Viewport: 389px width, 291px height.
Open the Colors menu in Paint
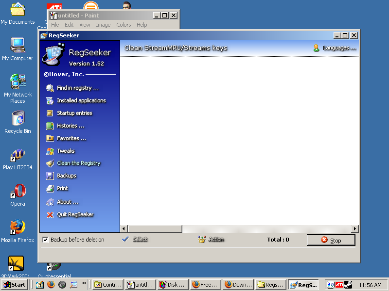click(x=124, y=25)
